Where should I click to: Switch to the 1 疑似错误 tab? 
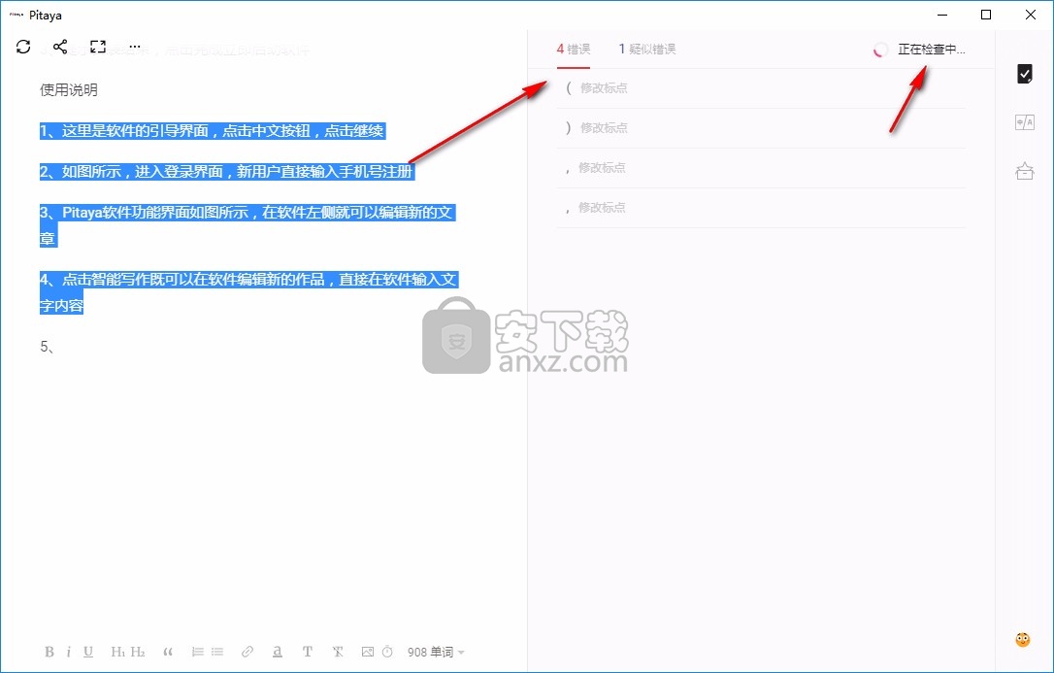646,50
